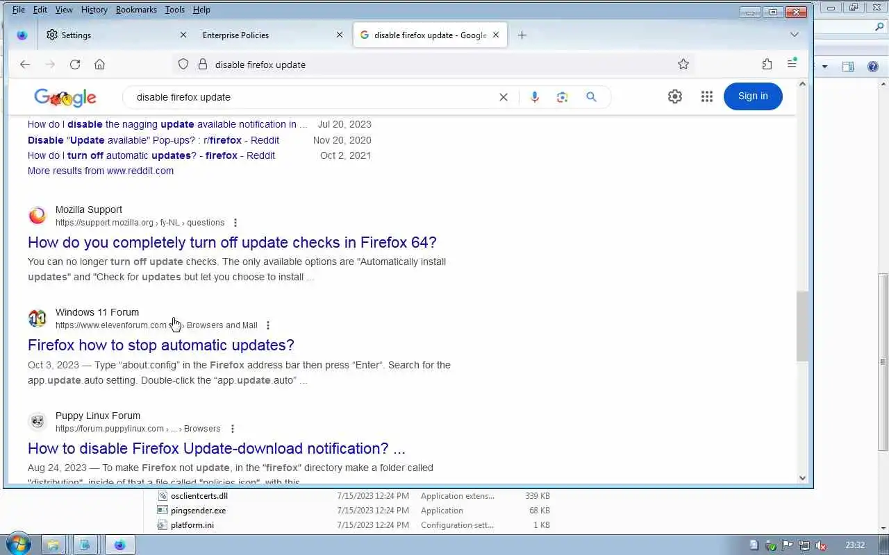Open Help in the Explorer window

[x=873, y=67]
